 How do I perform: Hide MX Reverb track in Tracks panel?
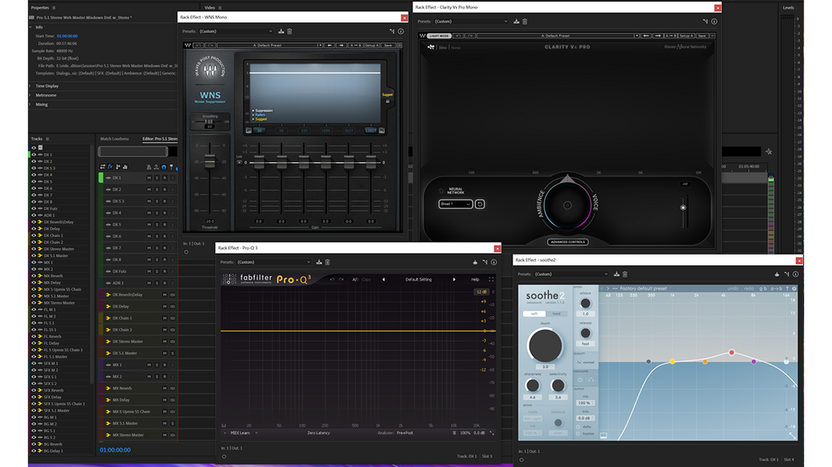pyautogui.click(x=34, y=276)
